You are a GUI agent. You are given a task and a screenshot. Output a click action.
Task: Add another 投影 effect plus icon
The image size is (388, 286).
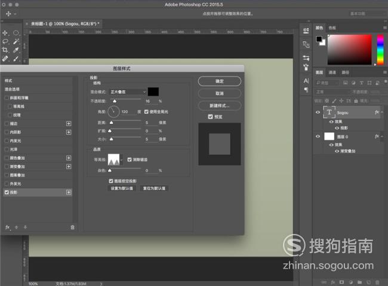(x=69, y=192)
